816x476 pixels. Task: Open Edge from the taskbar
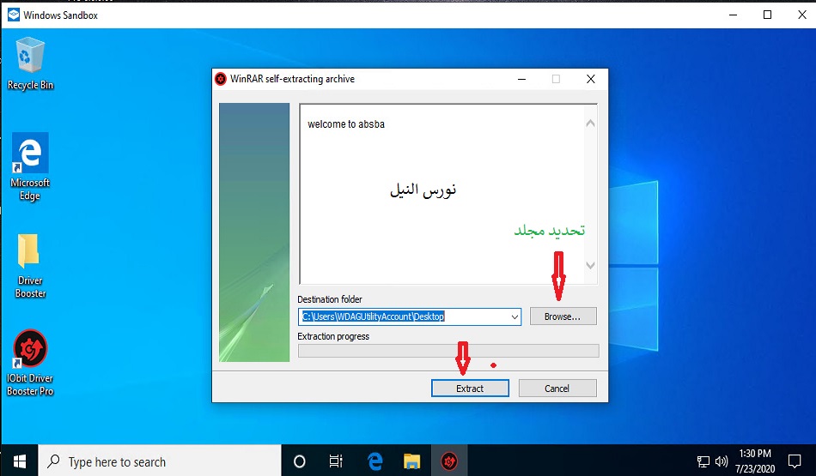coord(375,461)
